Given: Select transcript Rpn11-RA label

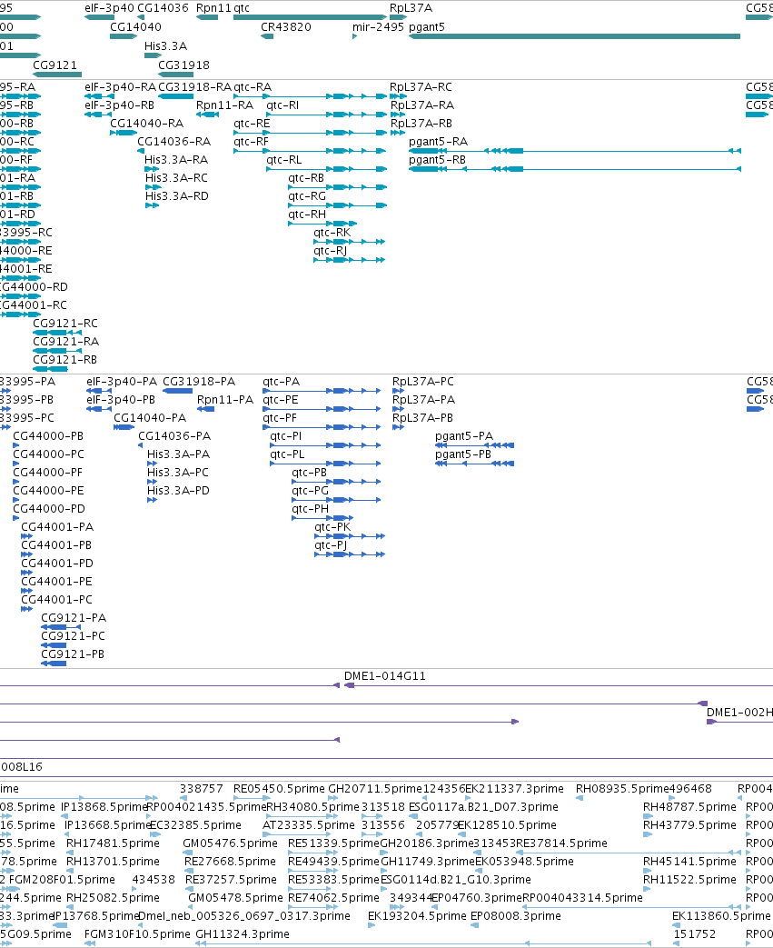Looking at the screenshot, I should click(x=225, y=105).
